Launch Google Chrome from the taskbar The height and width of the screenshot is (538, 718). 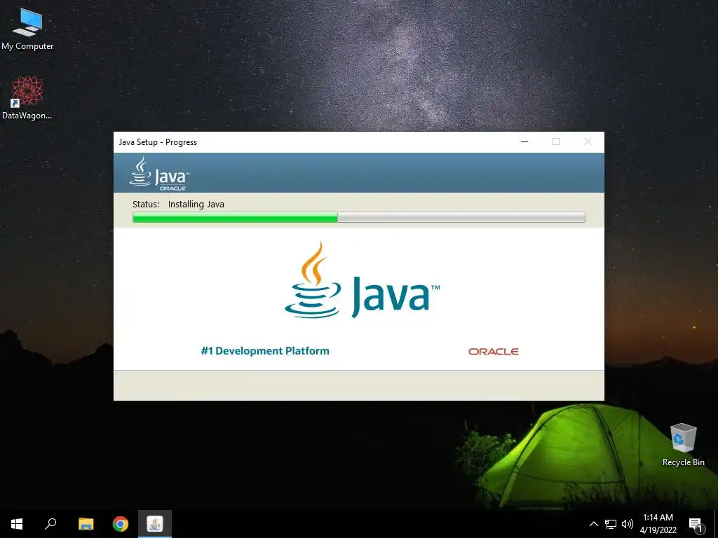(x=121, y=524)
